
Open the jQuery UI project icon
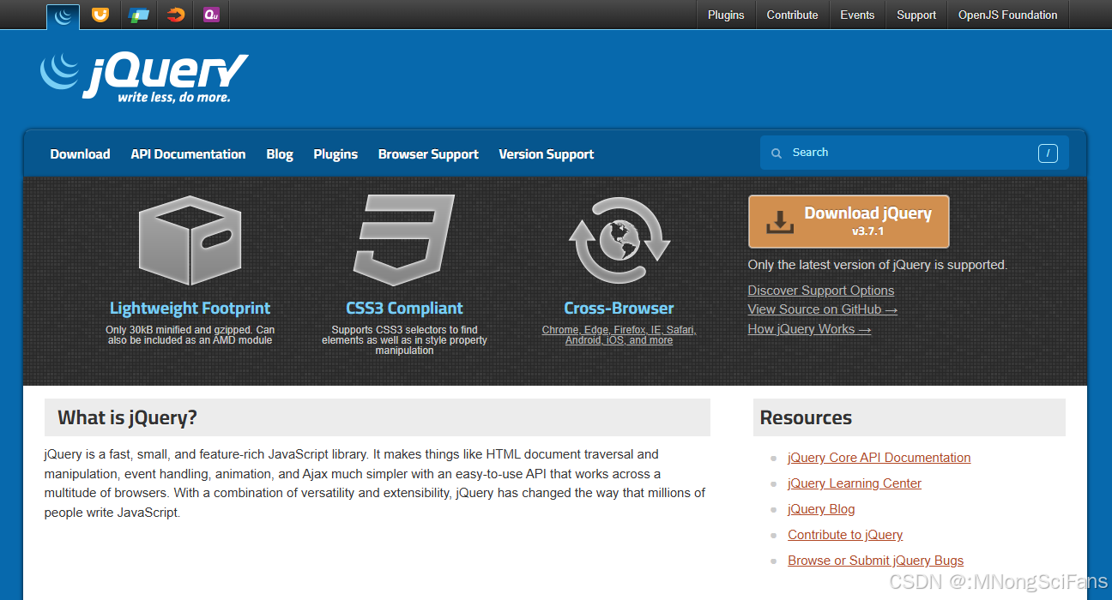[100, 14]
